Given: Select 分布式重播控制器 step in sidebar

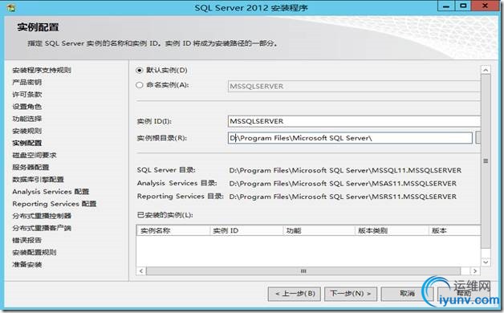Looking at the screenshot, I should click(42, 216).
